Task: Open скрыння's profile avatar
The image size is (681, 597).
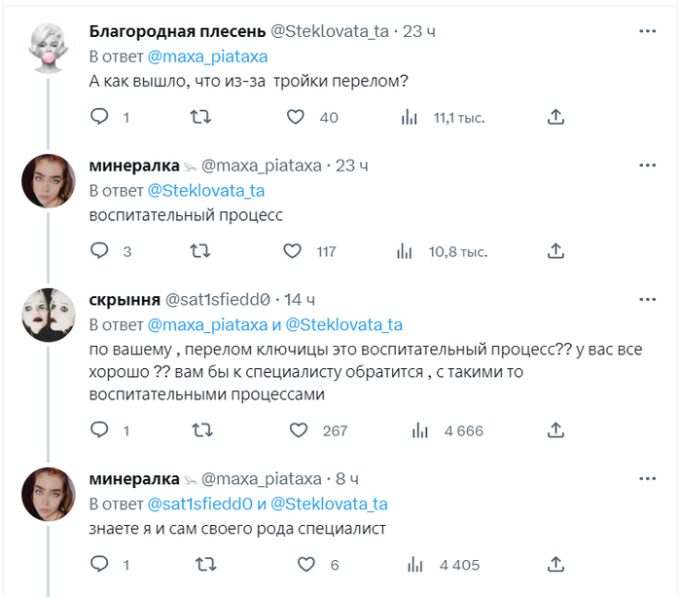Action: [x=49, y=315]
